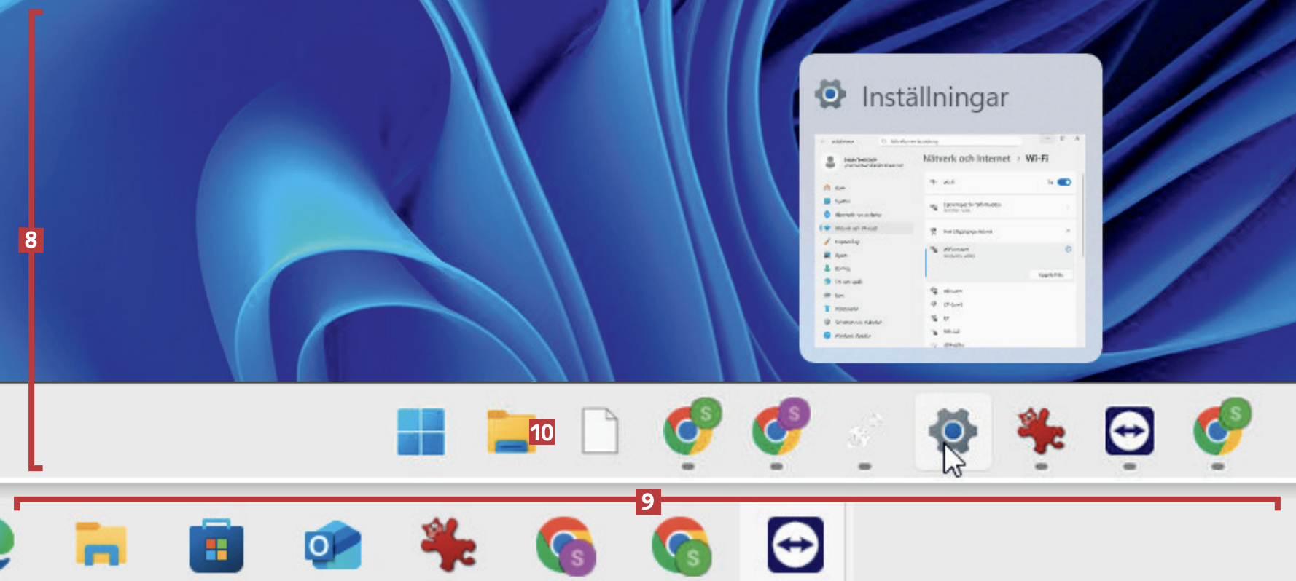
Task: Open purple-badge Chrome in the lower taskbar
Action: [564, 545]
